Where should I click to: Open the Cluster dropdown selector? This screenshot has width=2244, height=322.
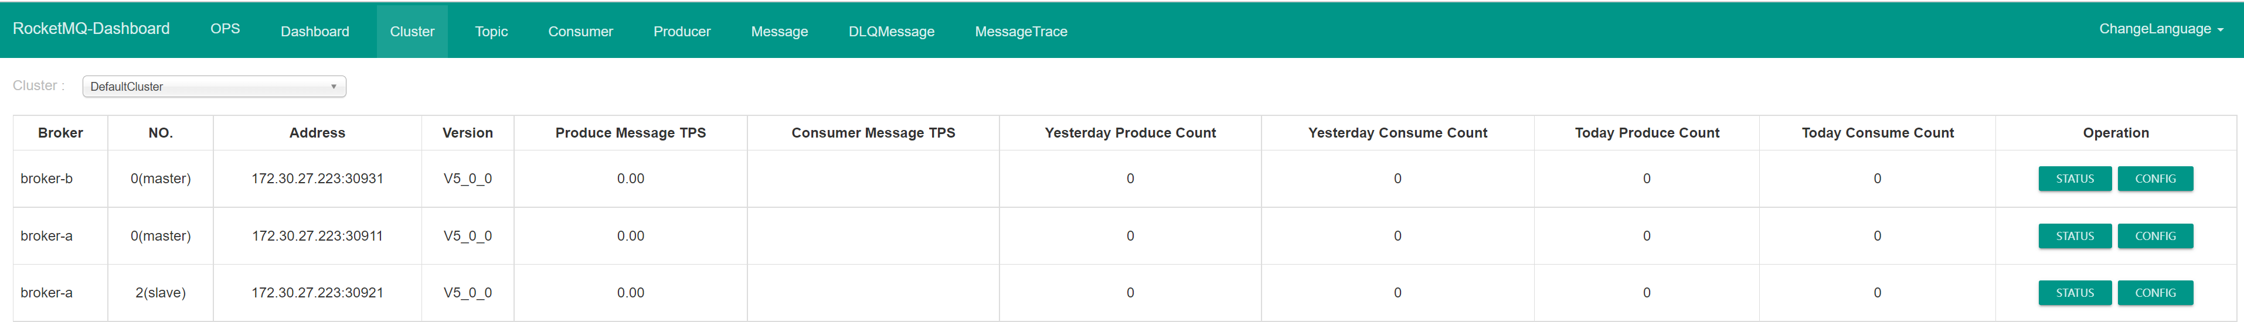tap(213, 86)
